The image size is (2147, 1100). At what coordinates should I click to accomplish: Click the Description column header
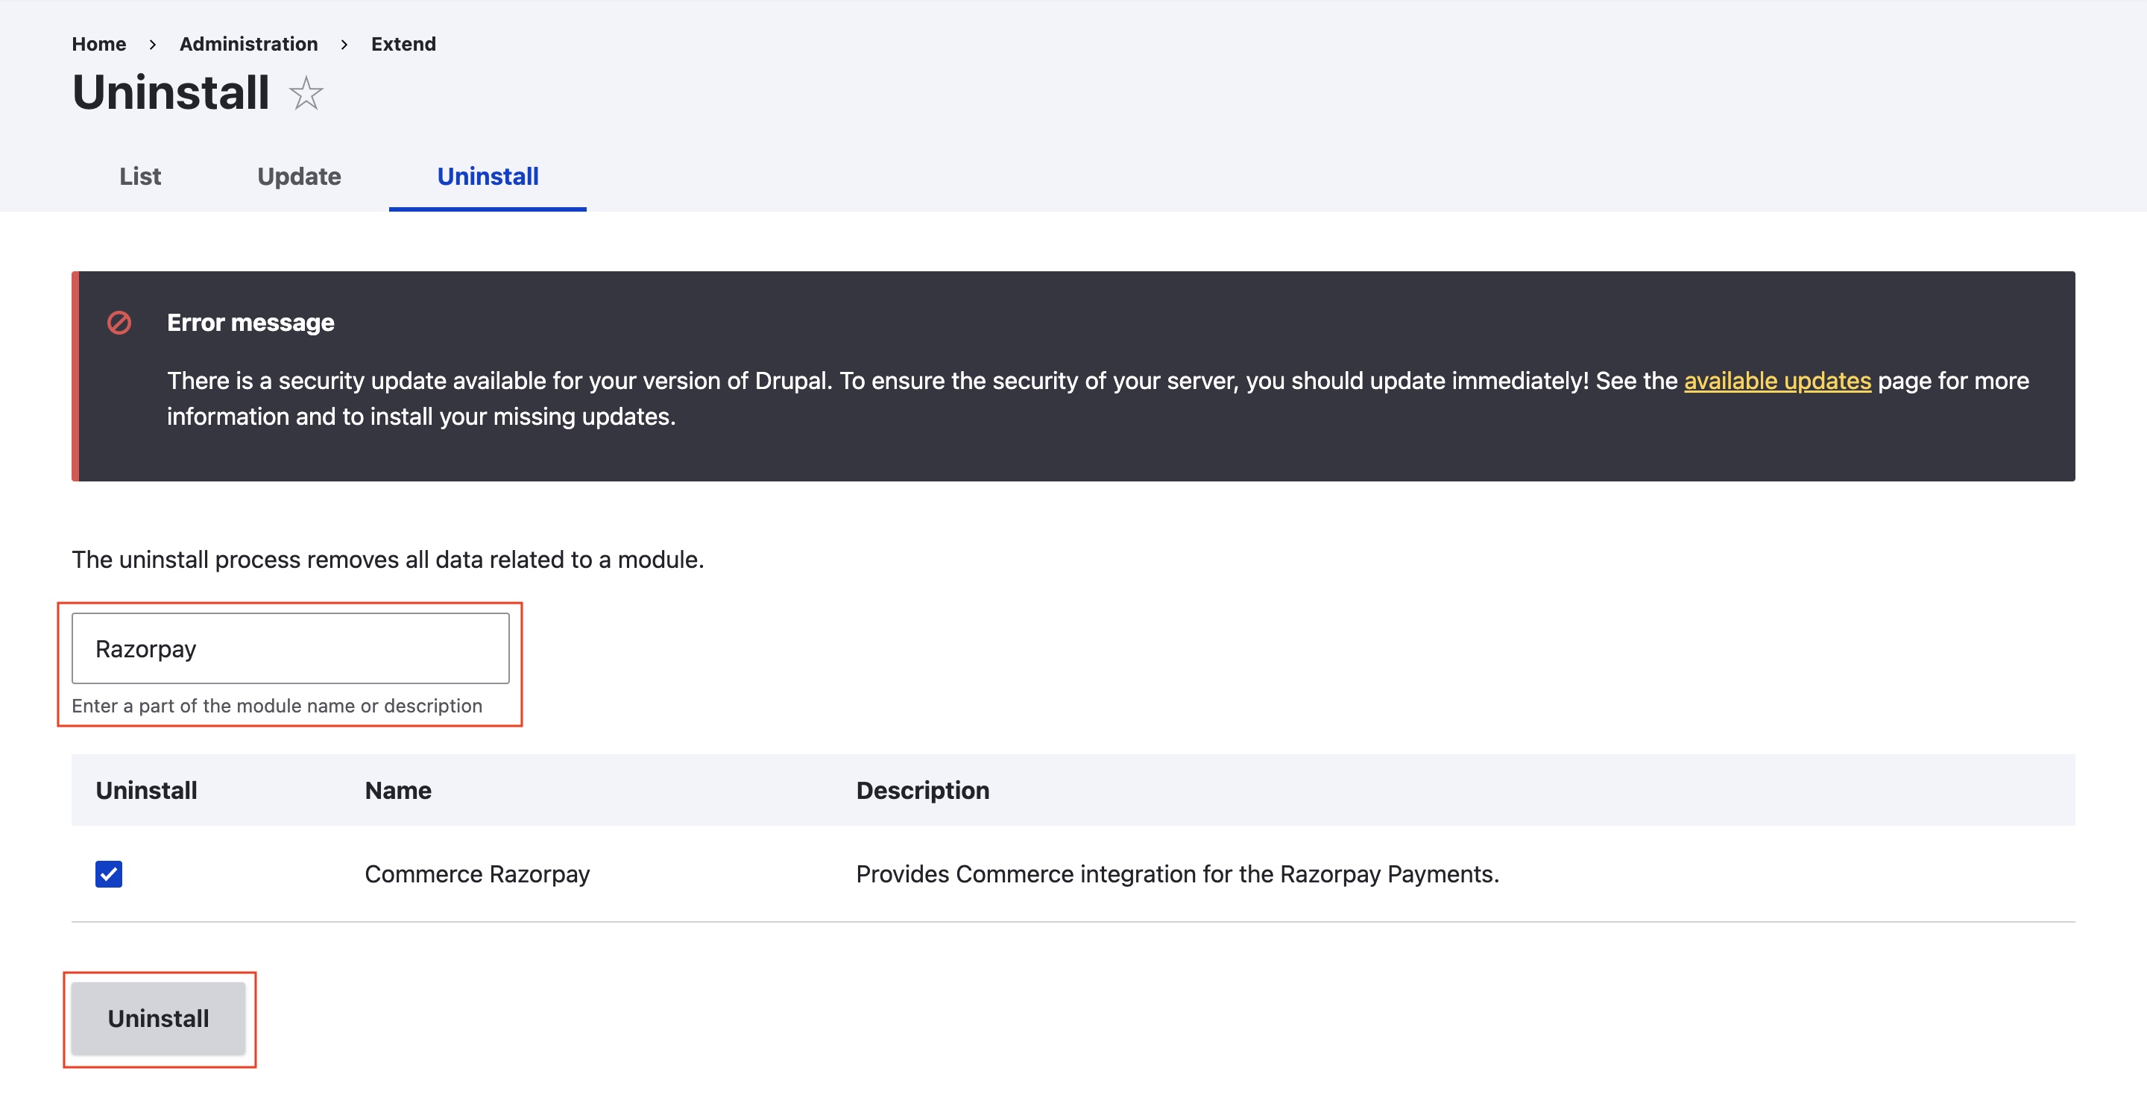pyautogui.click(x=923, y=790)
